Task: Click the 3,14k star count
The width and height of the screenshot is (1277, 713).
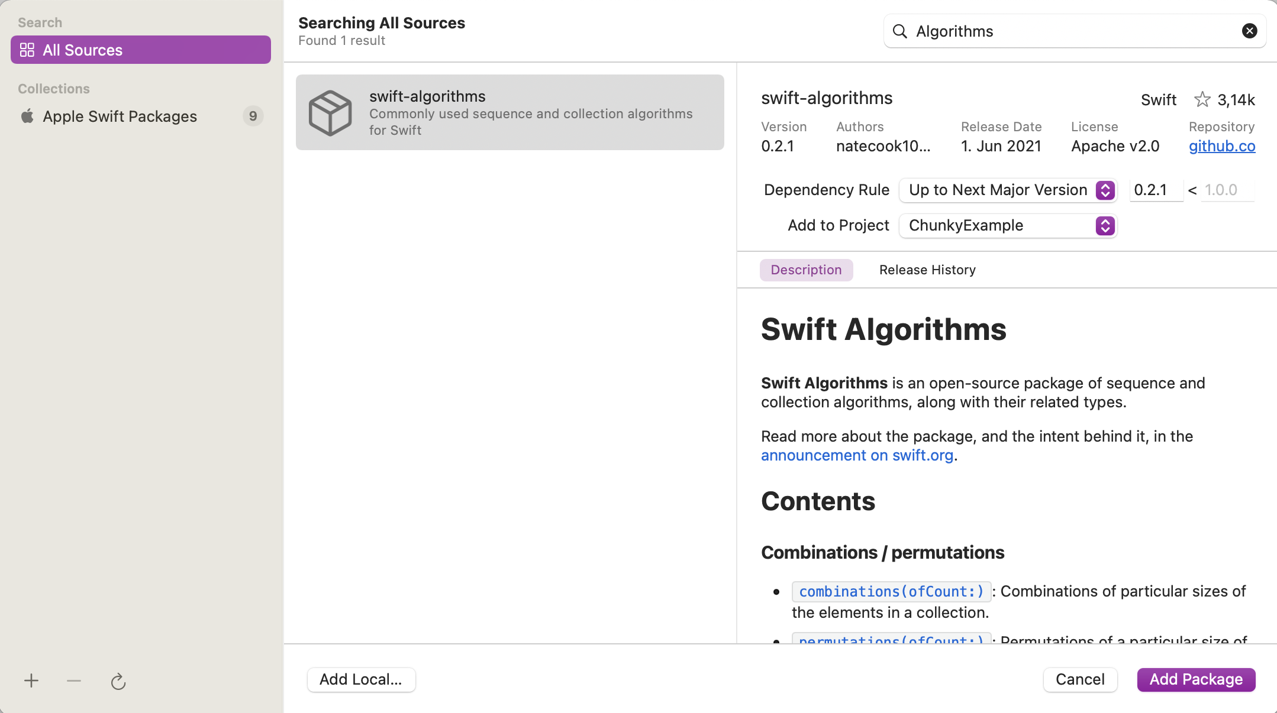Action: [x=1236, y=99]
